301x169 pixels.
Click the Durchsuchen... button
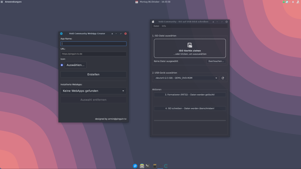coord(216,61)
